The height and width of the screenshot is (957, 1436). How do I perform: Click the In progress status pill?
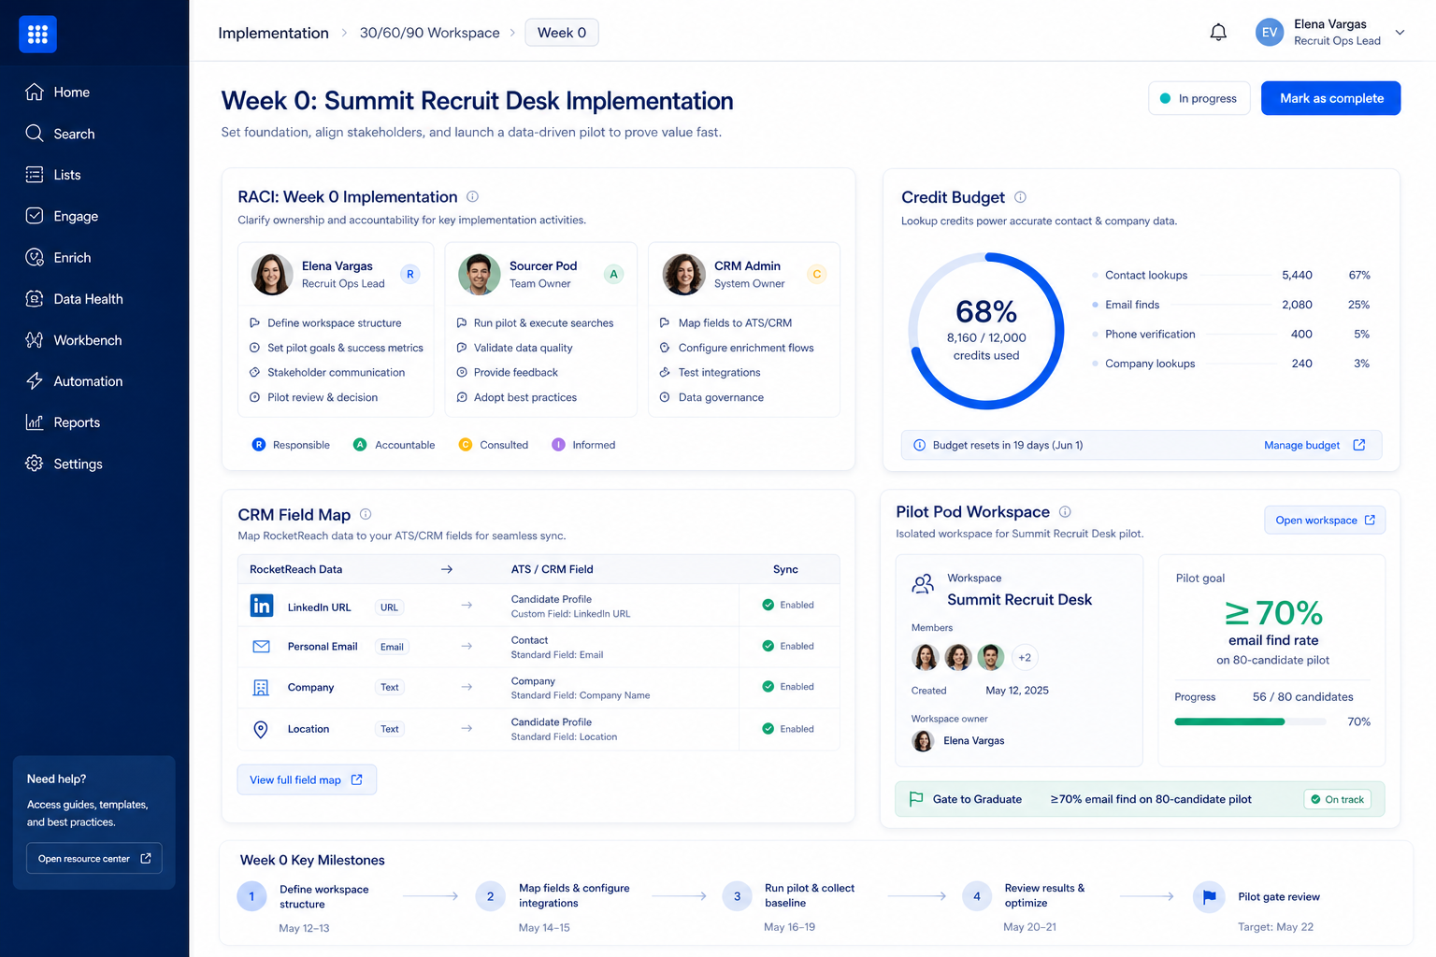point(1199,98)
